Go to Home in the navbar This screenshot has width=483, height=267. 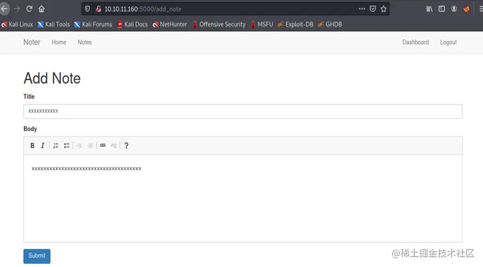(x=59, y=42)
